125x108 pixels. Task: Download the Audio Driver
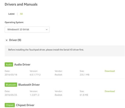[x=110, y=71]
